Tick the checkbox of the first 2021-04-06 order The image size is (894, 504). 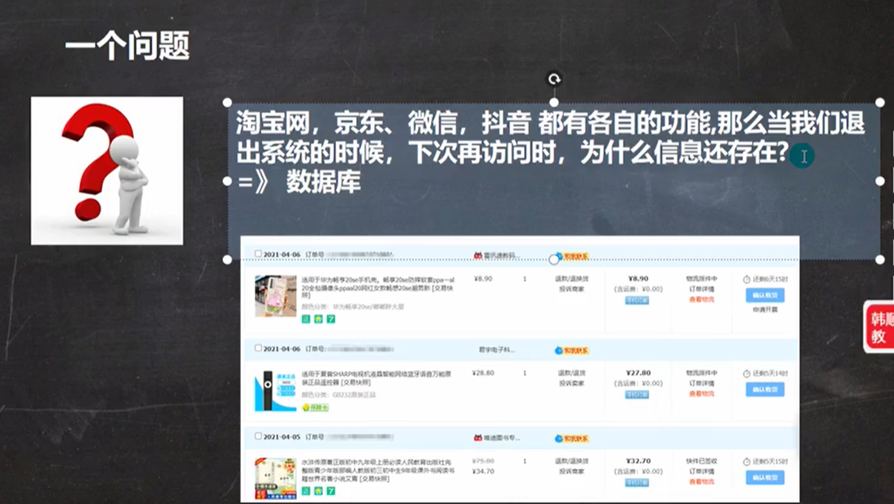tap(258, 254)
